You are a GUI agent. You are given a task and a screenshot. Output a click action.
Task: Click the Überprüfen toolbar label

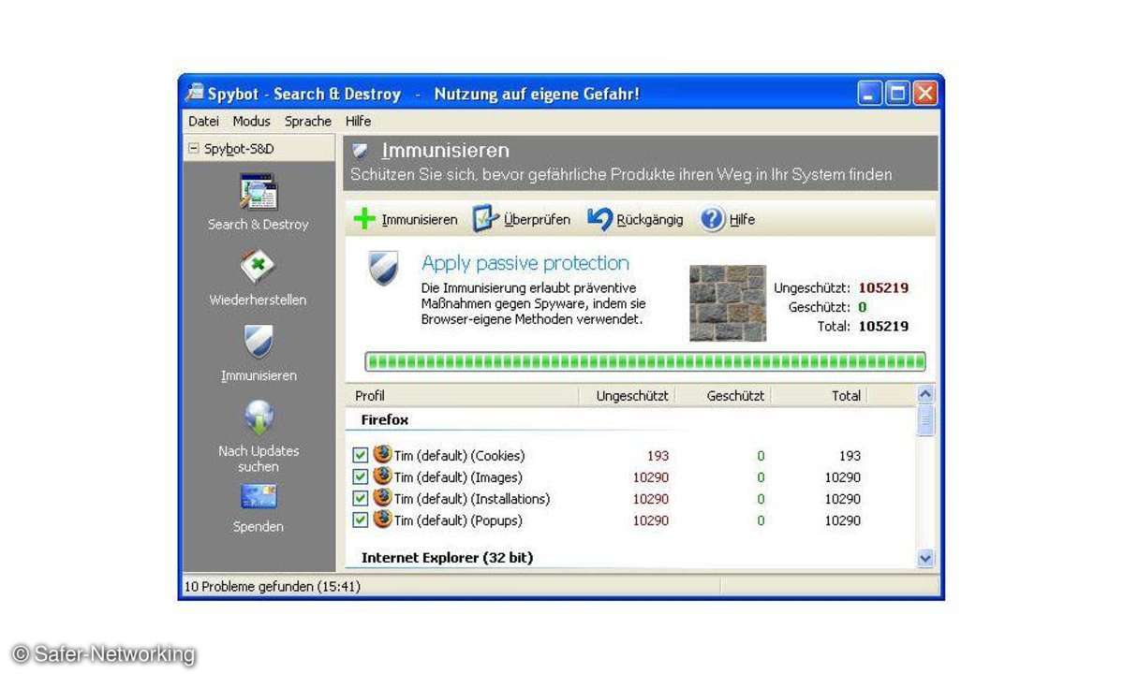537,219
